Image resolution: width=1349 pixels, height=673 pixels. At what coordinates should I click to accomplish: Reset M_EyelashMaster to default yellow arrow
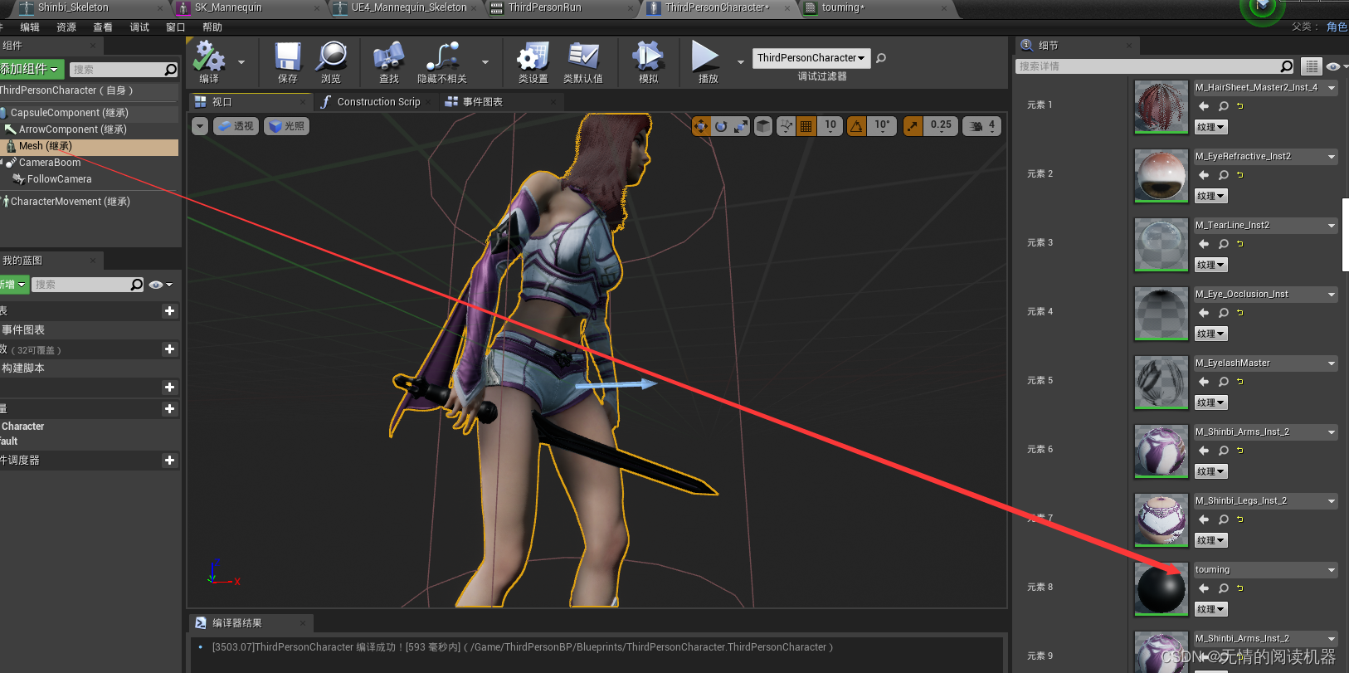[x=1240, y=382]
